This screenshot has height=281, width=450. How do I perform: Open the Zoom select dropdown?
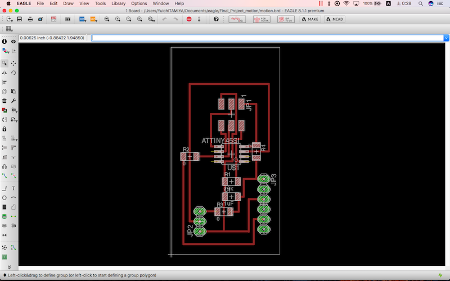click(x=151, y=19)
